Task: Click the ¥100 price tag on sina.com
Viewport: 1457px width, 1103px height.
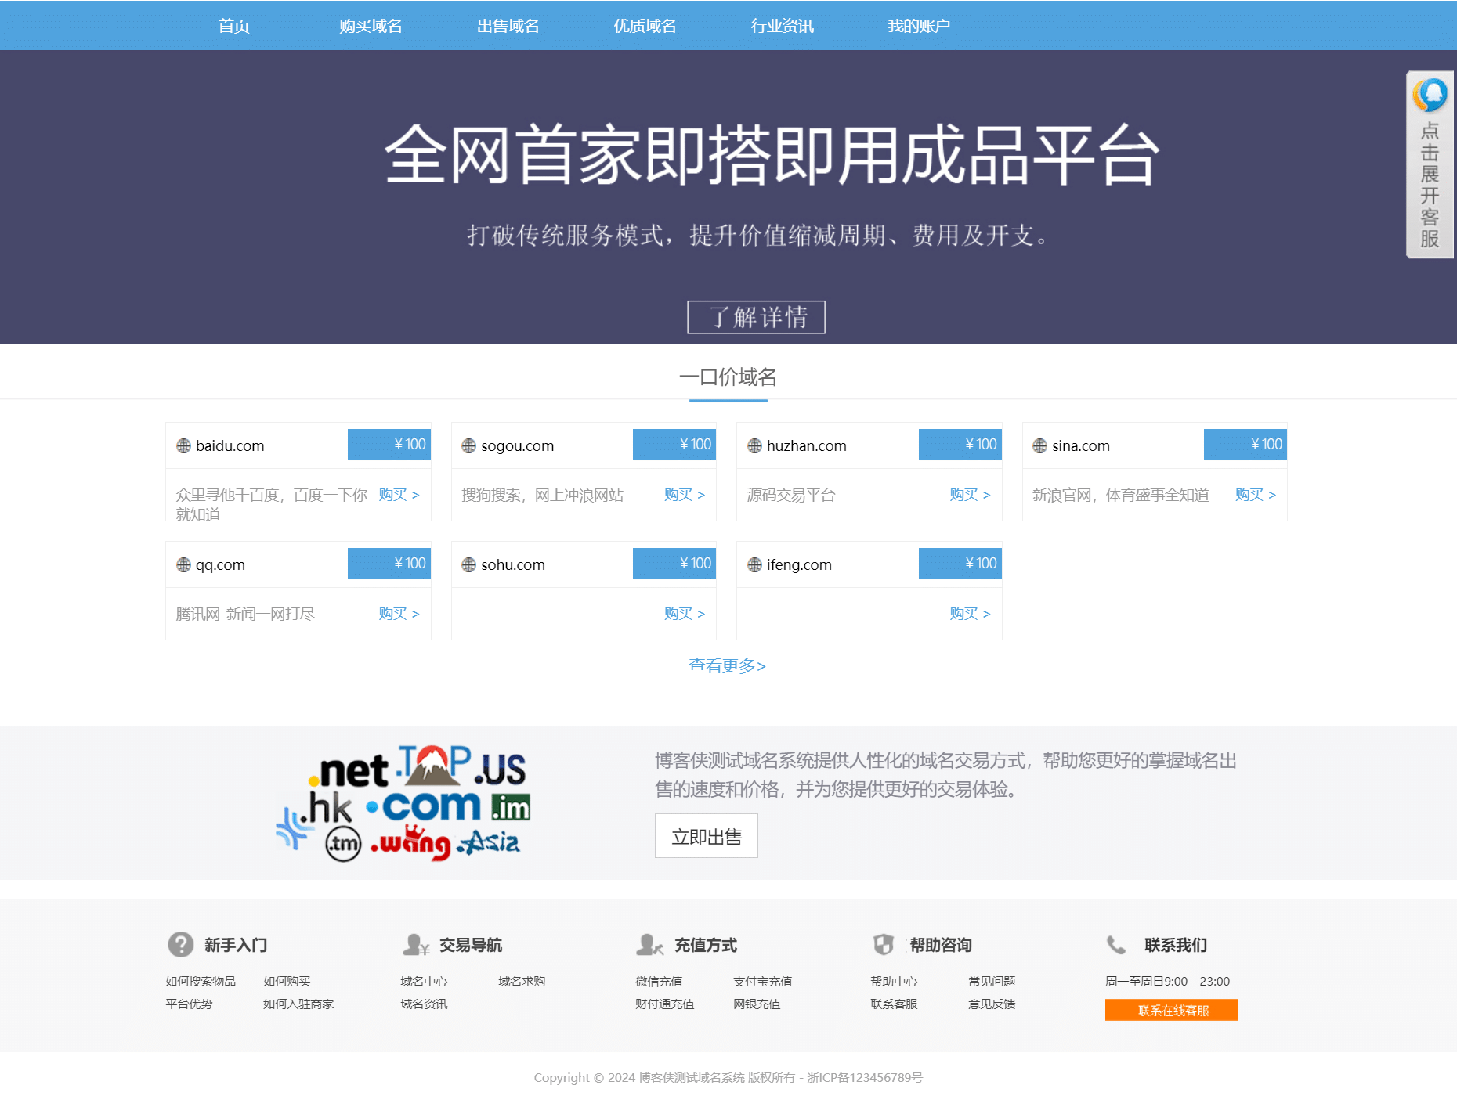Action: tap(1245, 445)
